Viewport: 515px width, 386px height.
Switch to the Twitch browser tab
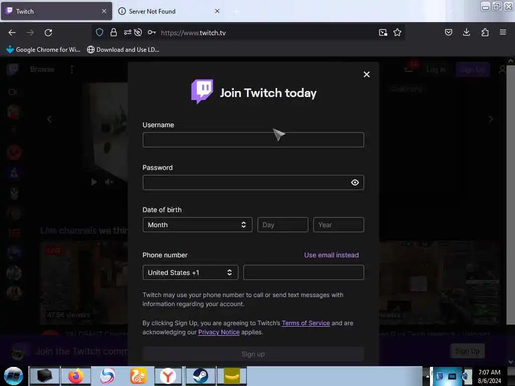pos(56,11)
